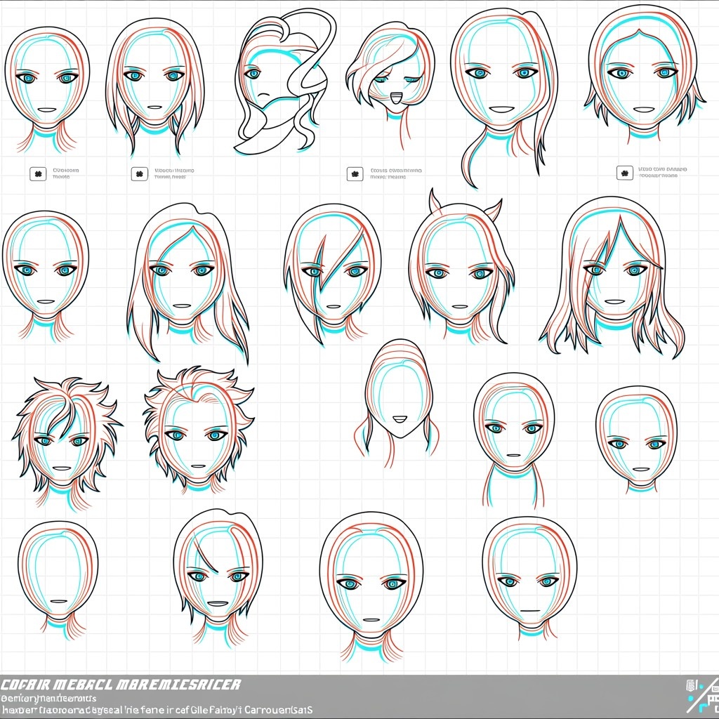Screen dimensions: 719x719
Task: Click the text label beside the top-right small icon
Action: point(662,172)
